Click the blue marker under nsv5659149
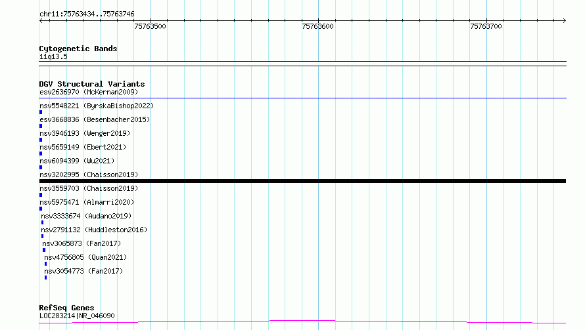Viewport: 585px width, 330px height. (41, 154)
